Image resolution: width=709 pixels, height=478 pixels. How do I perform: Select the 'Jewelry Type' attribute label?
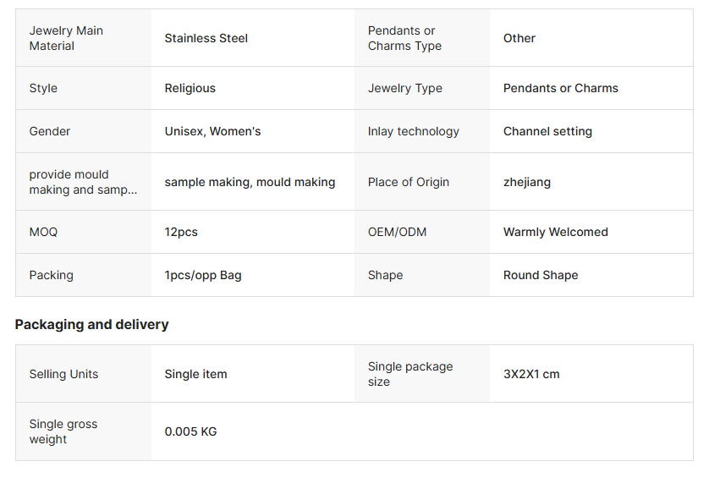click(404, 88)
